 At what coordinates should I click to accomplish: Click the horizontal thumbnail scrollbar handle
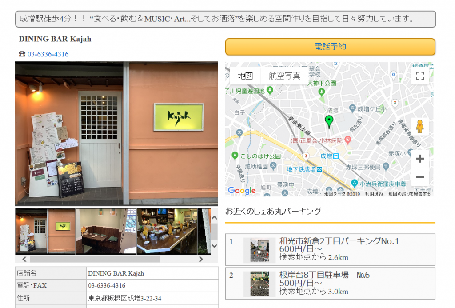(x=95, y=259)
